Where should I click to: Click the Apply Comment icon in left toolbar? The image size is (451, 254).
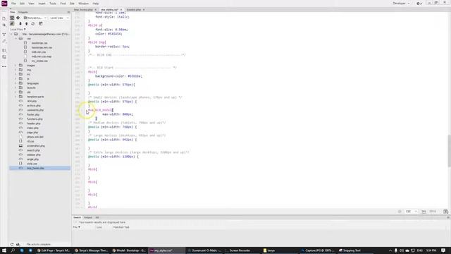pos(4,57)
